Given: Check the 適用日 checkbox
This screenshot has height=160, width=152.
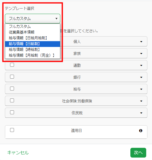Looking at the screenshot, I should 12,130.
